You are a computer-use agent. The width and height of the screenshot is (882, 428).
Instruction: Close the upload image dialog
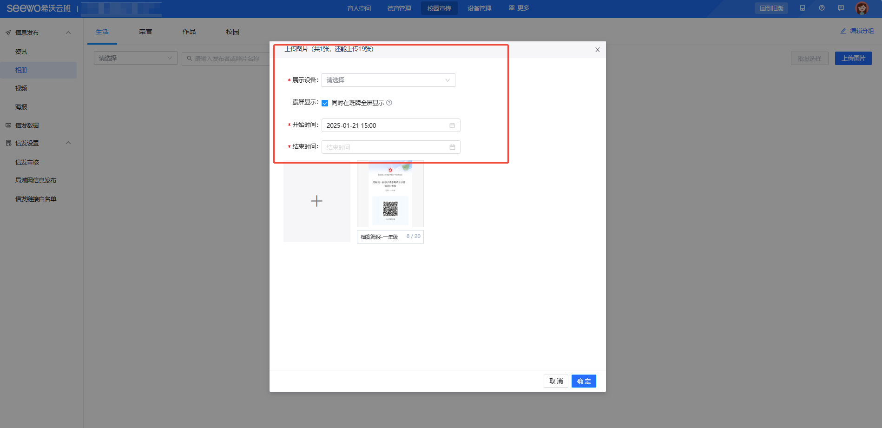click(x=598, y=50)
